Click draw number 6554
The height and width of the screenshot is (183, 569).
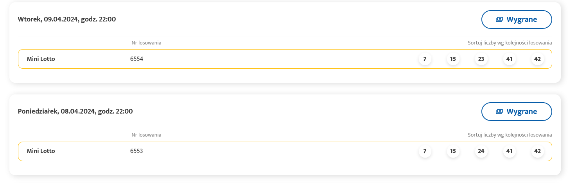[x=136, y=59]
